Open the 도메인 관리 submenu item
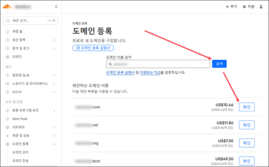269x167 pixels. [x=20, y=152]
